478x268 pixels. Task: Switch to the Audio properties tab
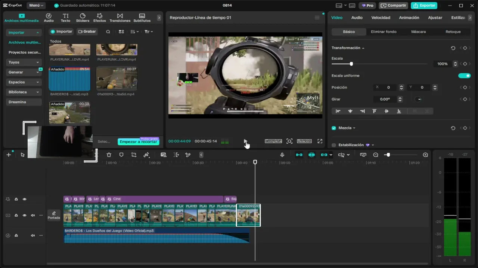(357, 17)
